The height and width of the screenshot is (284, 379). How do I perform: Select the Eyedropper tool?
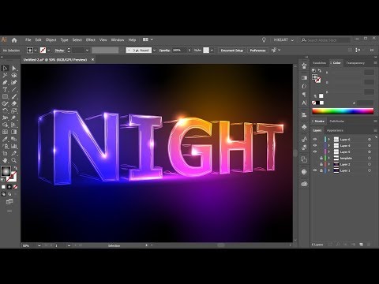(5, 139)
